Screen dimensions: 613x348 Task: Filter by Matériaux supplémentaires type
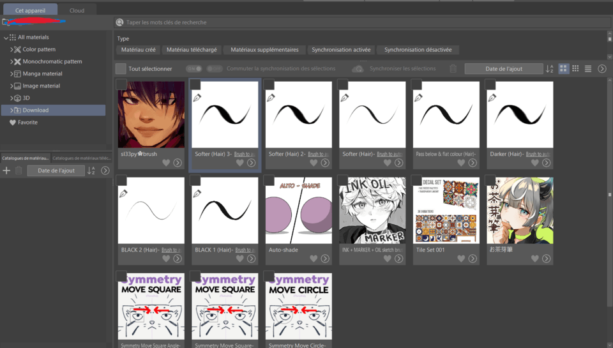[x=264, y=50]
